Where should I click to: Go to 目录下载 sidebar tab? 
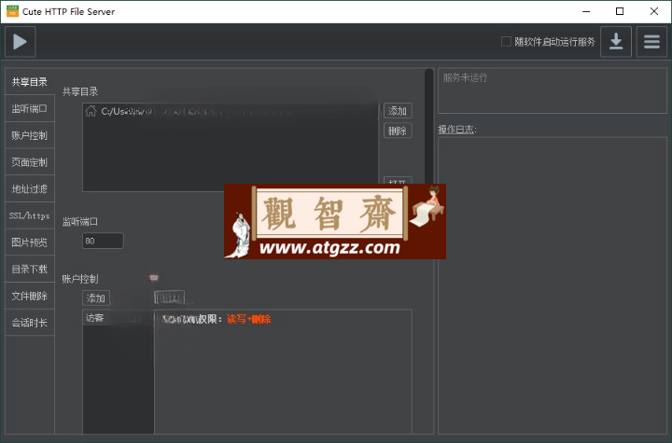(30, 269)
